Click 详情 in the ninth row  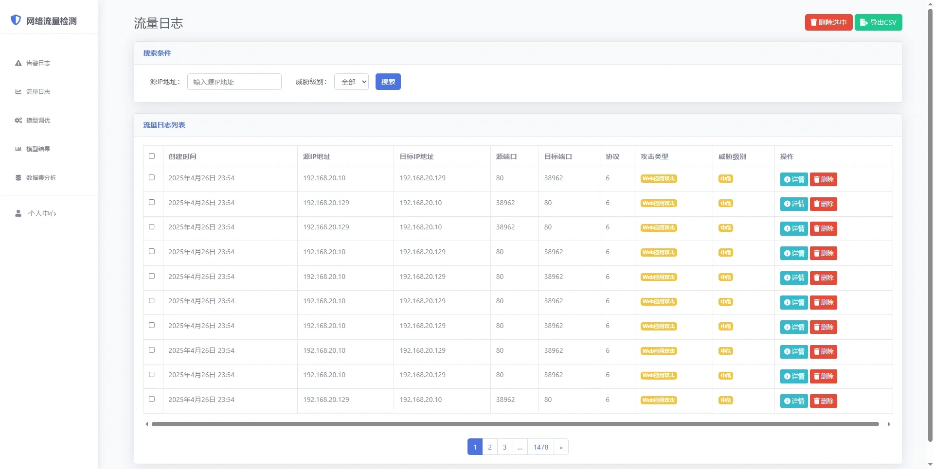[794, 376]
